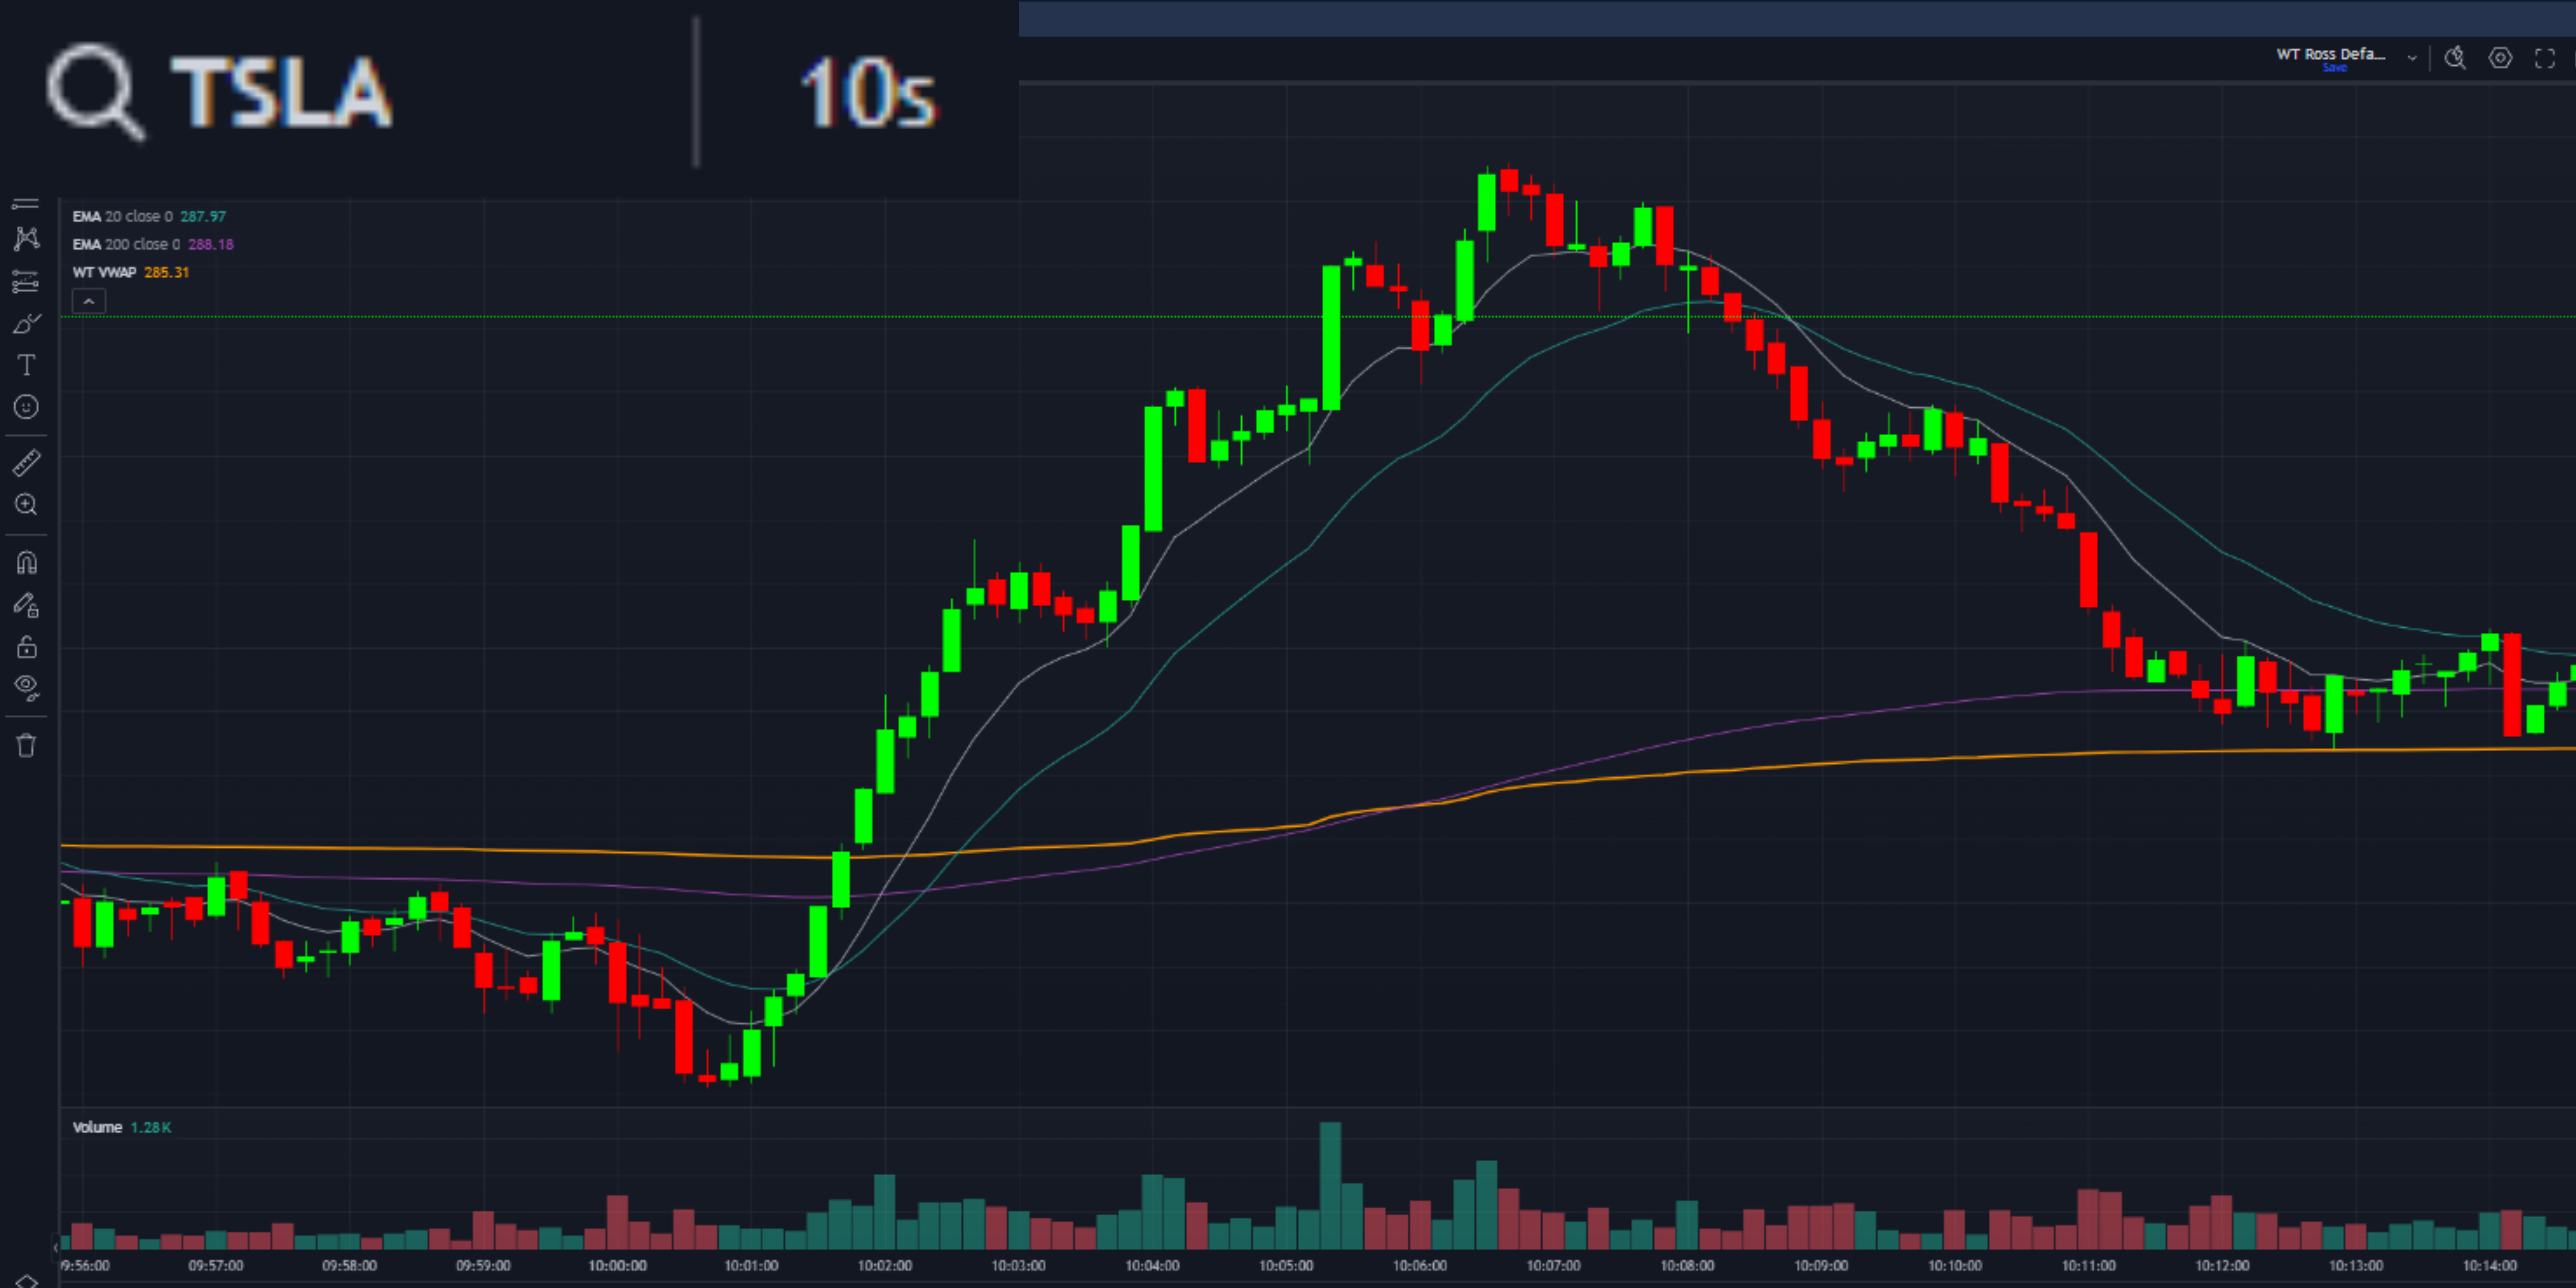
Task: Click the 10:14:00 time axis label
Action: [x=2490, y=1266]
